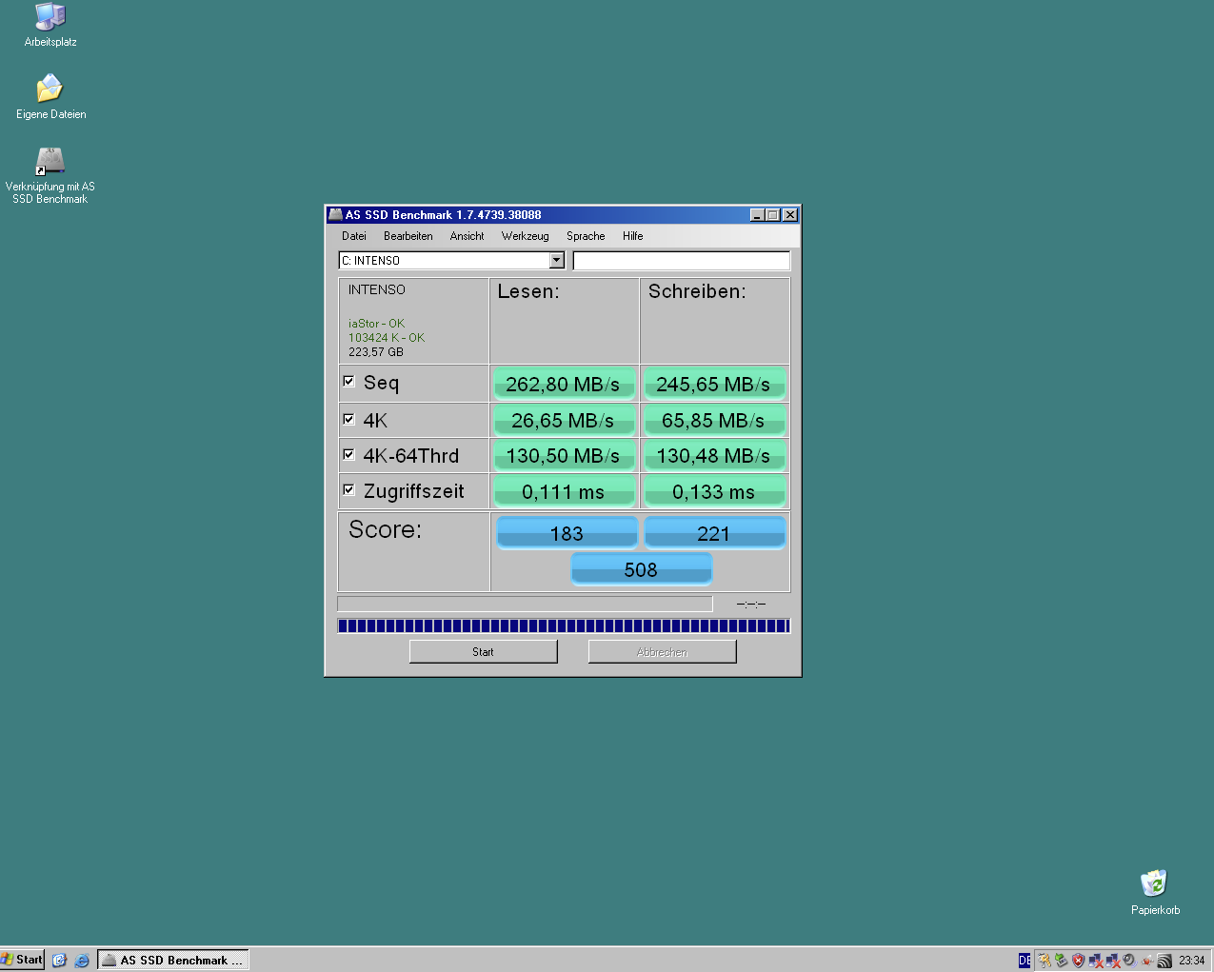1214x972 pixels.
Task: Click the blue segmented overall progress bar
Action: [564, 625]
